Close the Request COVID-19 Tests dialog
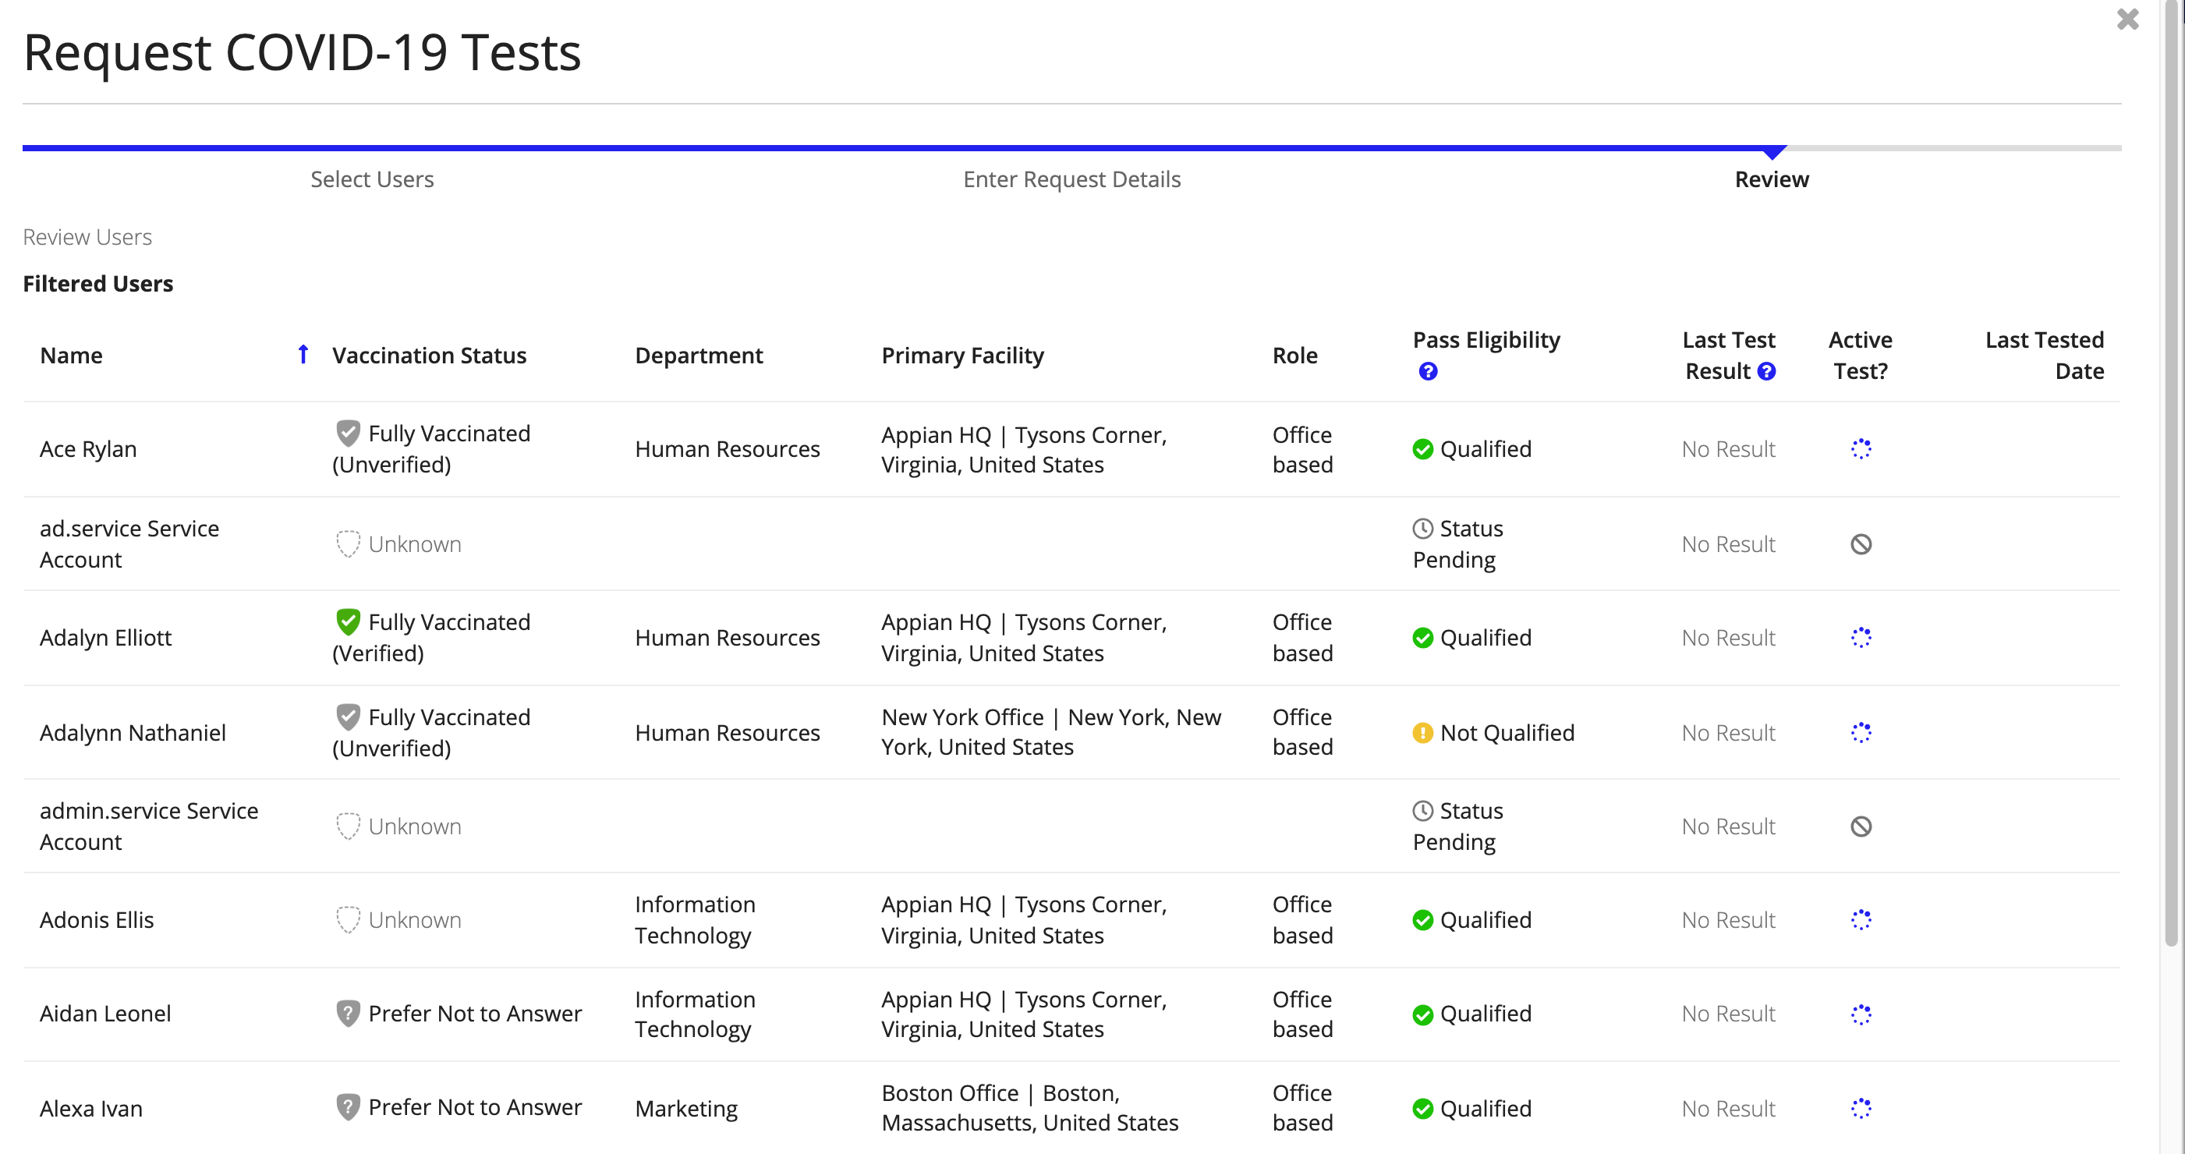Image resolution: width=2185 pixels, height=1154 pixels. pyautogui.click(x=2127, y=19)
